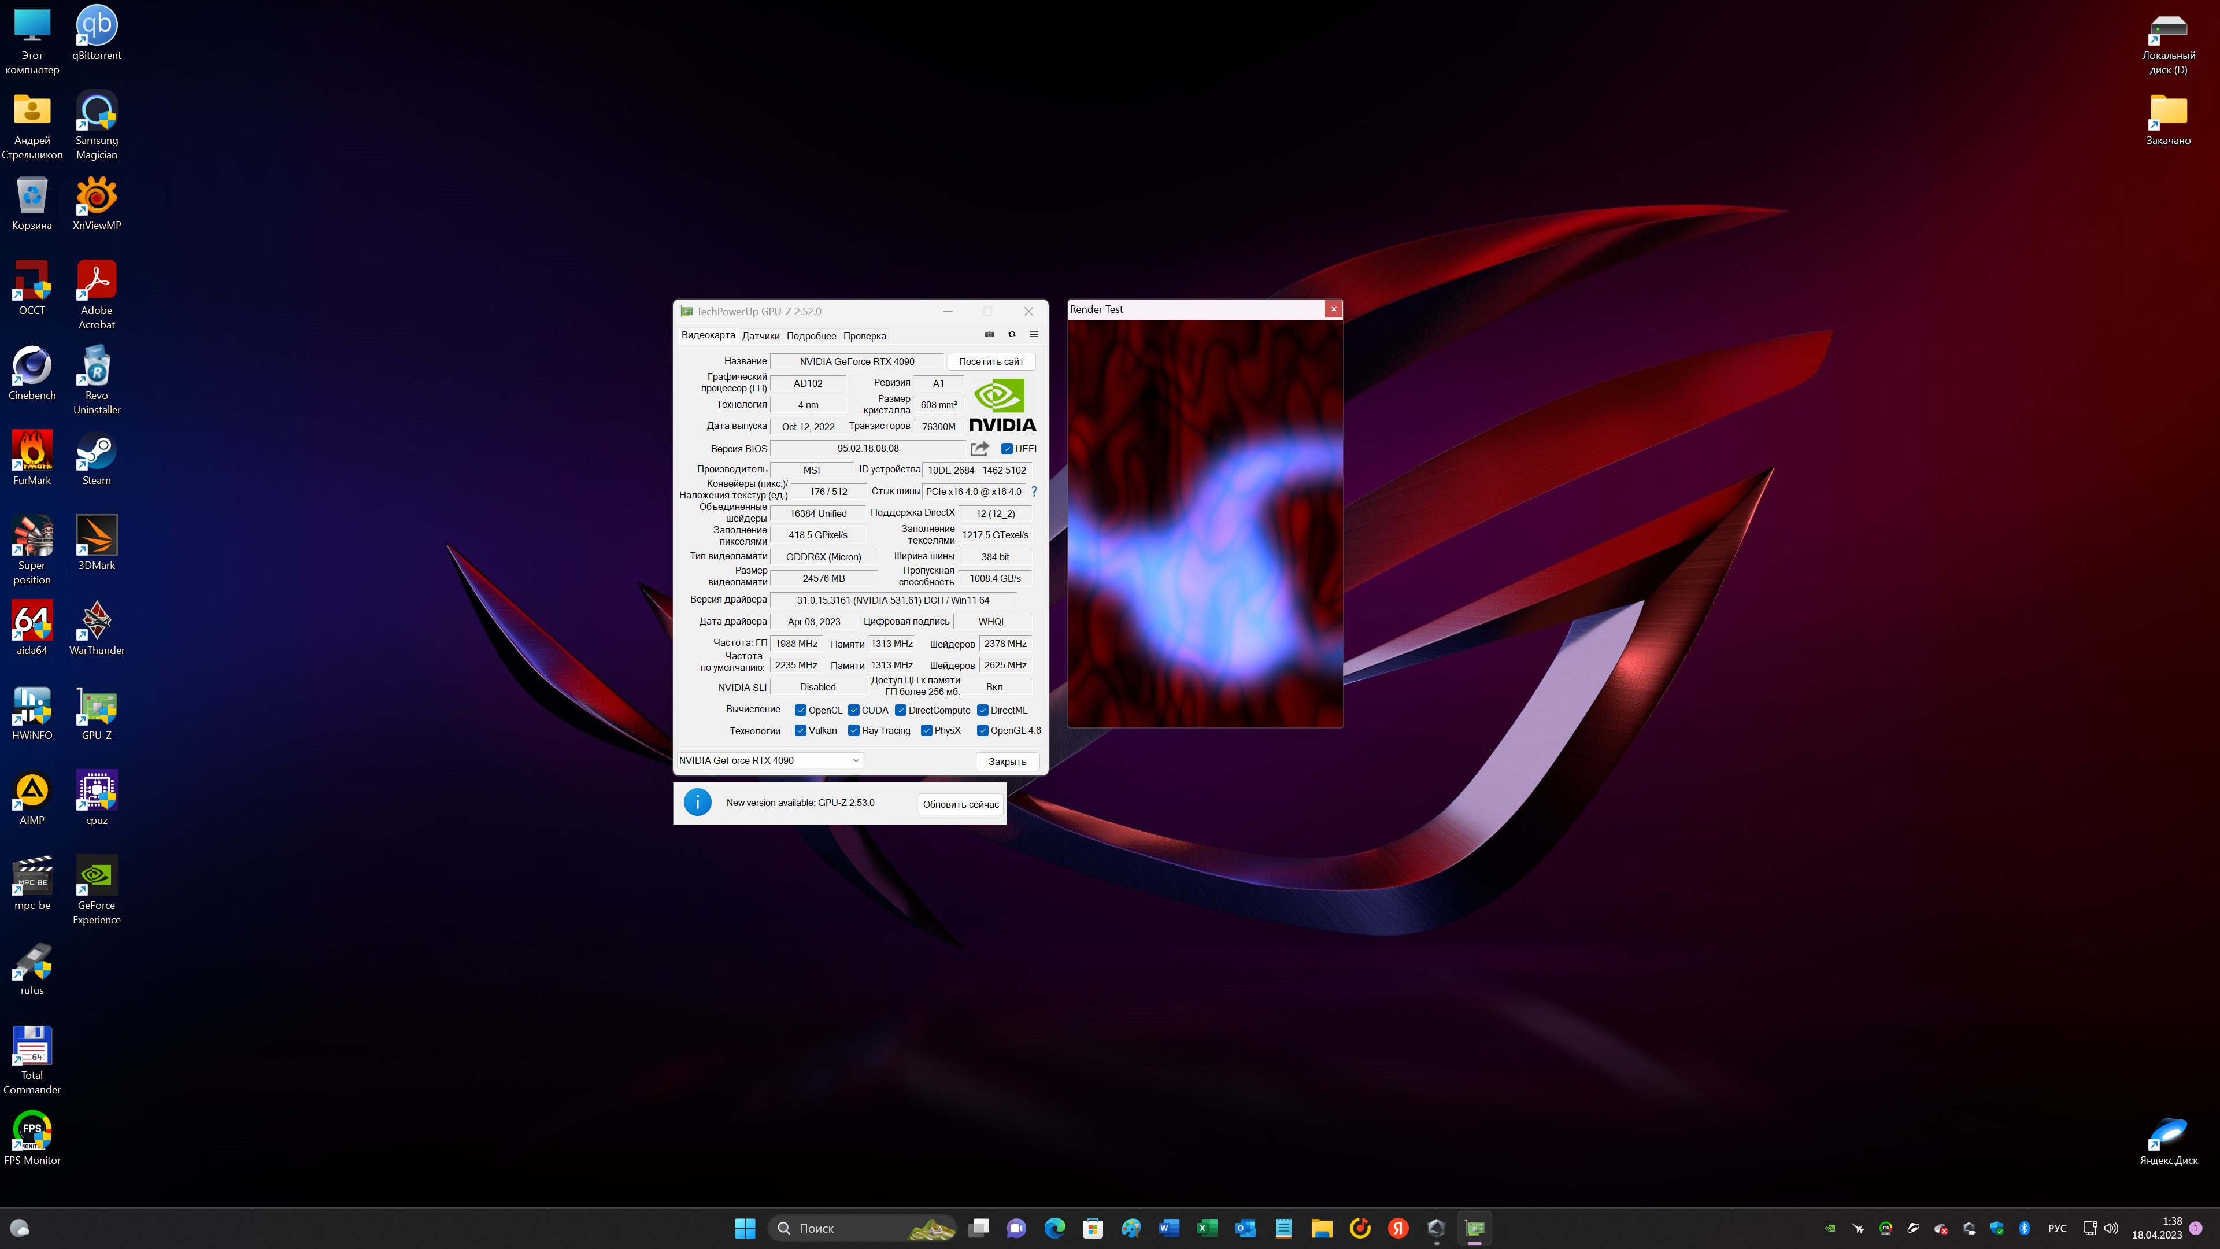Click the Закрыть button
This screenshot has width=2220, height=1249.
pyautogui.click(x=1007, y=761)
